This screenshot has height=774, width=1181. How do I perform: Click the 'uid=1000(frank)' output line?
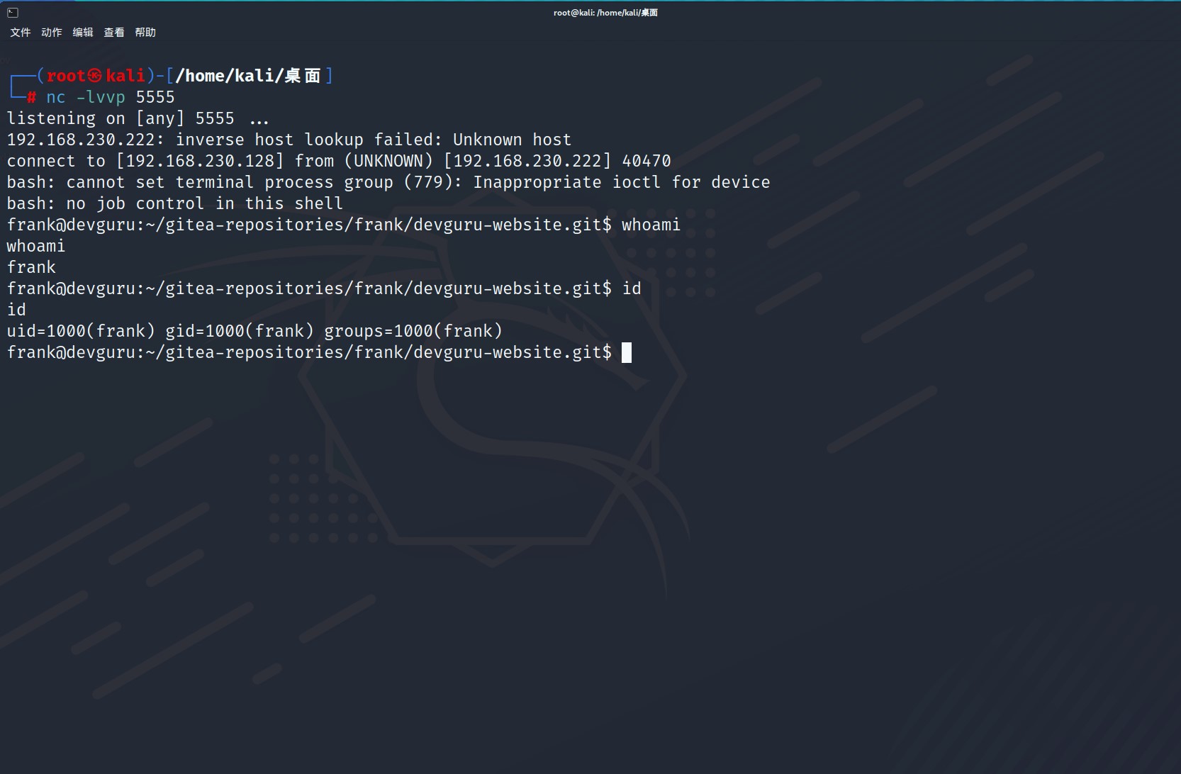pos(254,331)
